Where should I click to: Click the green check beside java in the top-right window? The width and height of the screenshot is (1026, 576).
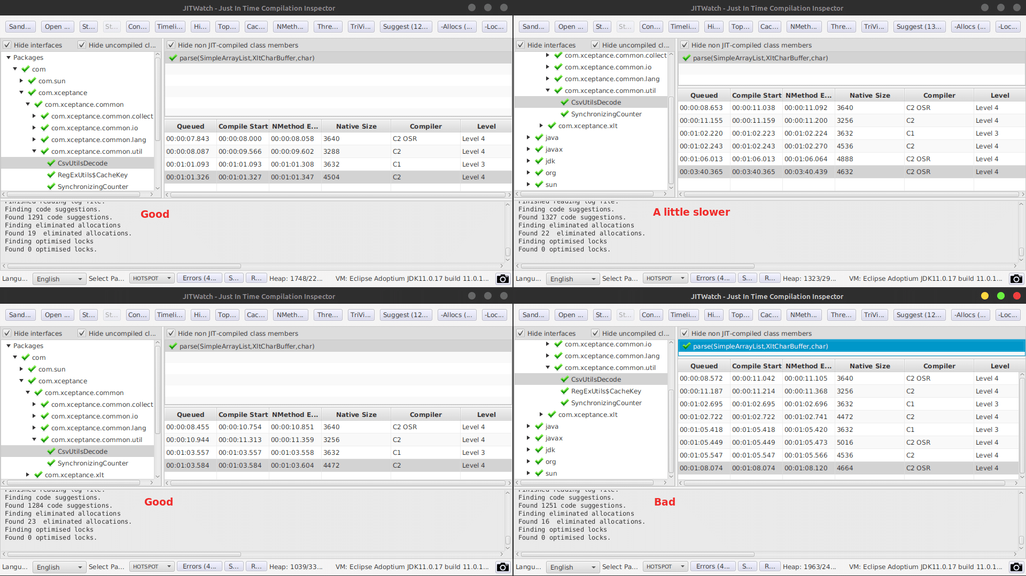pos(539,138)
